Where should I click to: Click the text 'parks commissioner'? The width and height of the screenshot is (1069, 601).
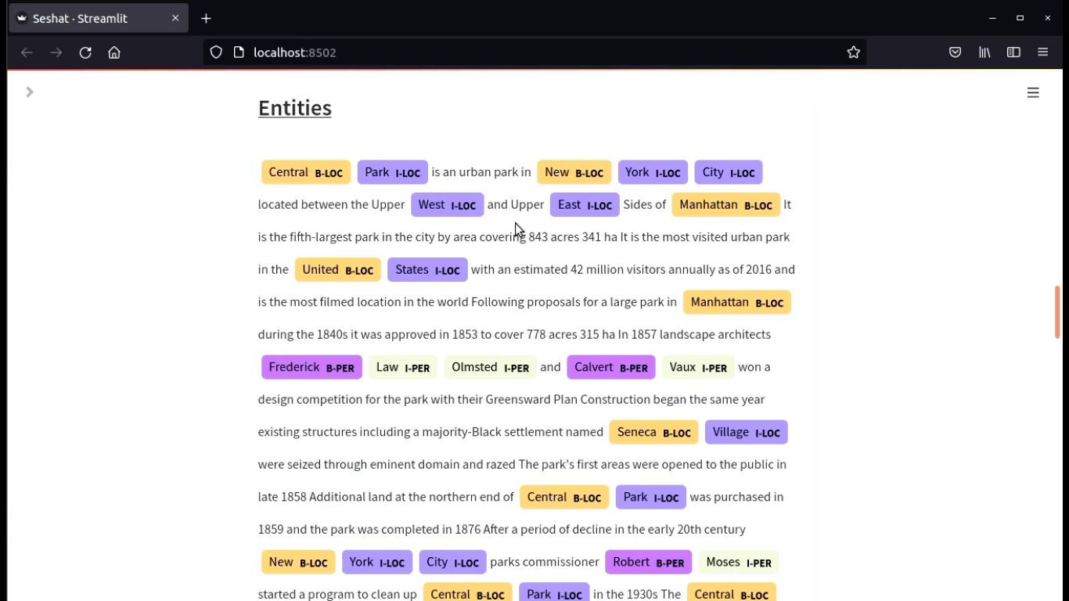pyautogui.click(x=545, y=562)
